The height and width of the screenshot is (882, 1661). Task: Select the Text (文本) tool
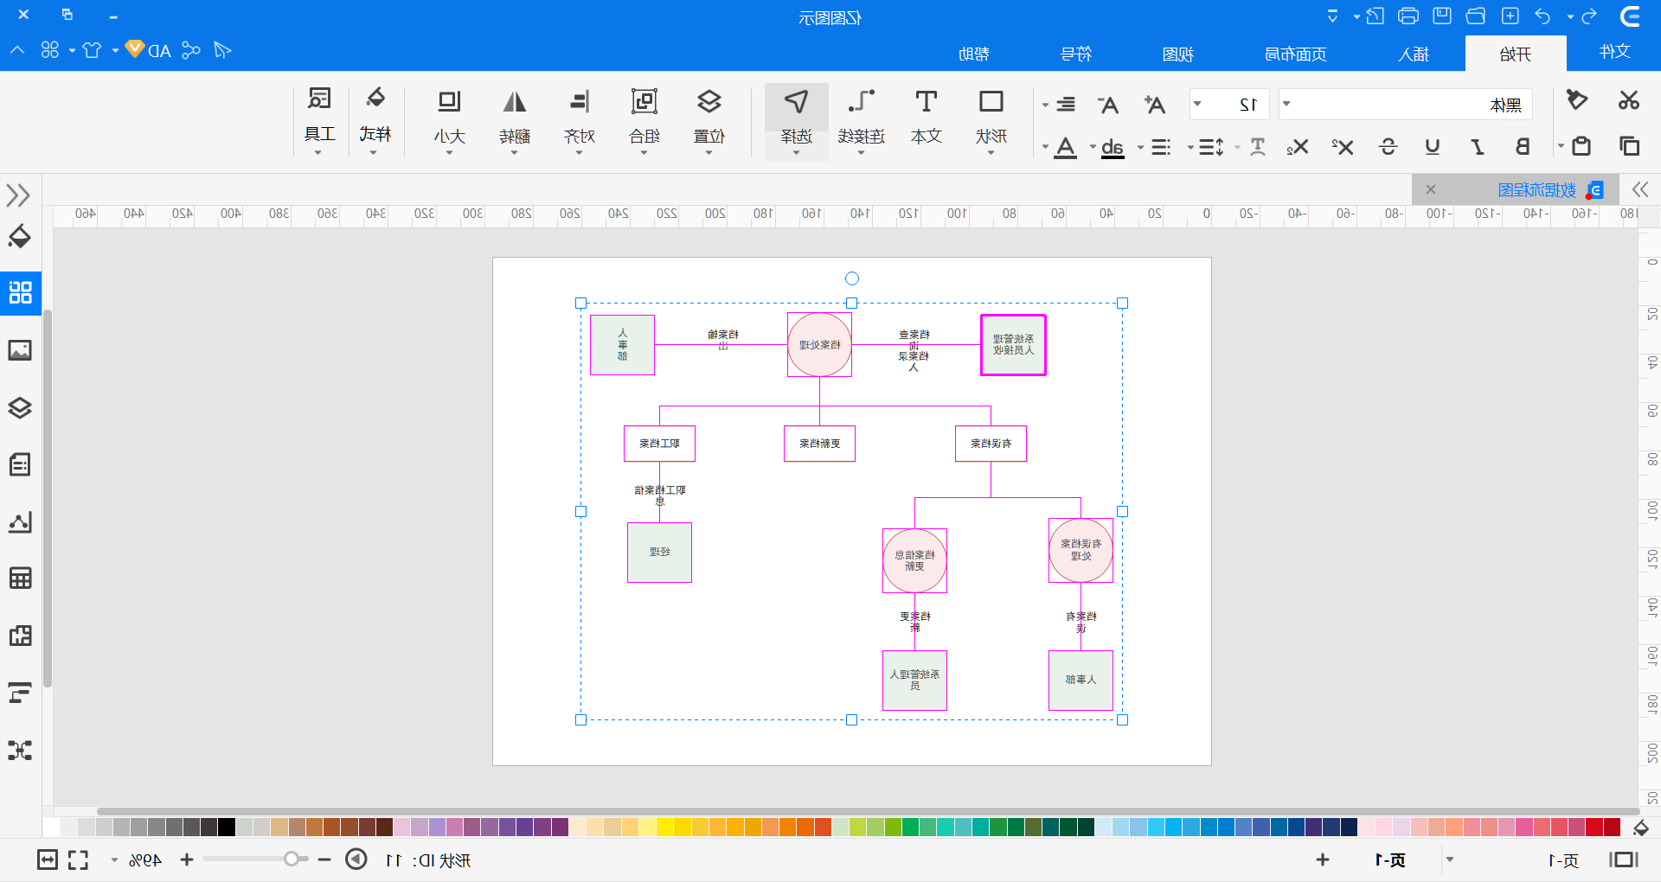(926, 118)
